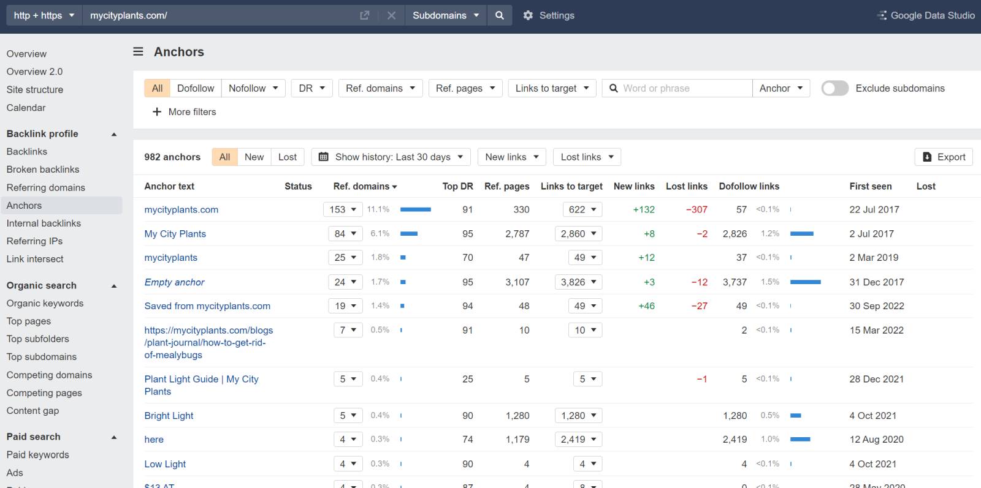
Task: Expand 622 links to target dropdown
Action: point(582,209)
